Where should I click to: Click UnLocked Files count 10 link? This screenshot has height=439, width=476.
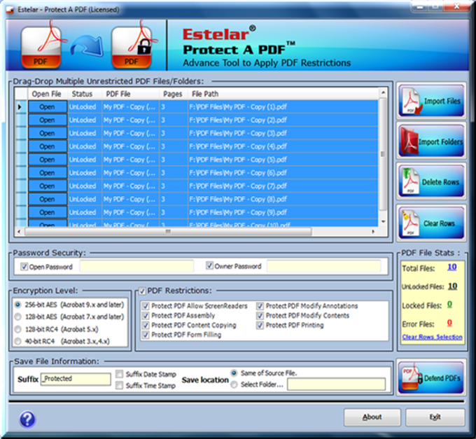(x=452, y=286)
